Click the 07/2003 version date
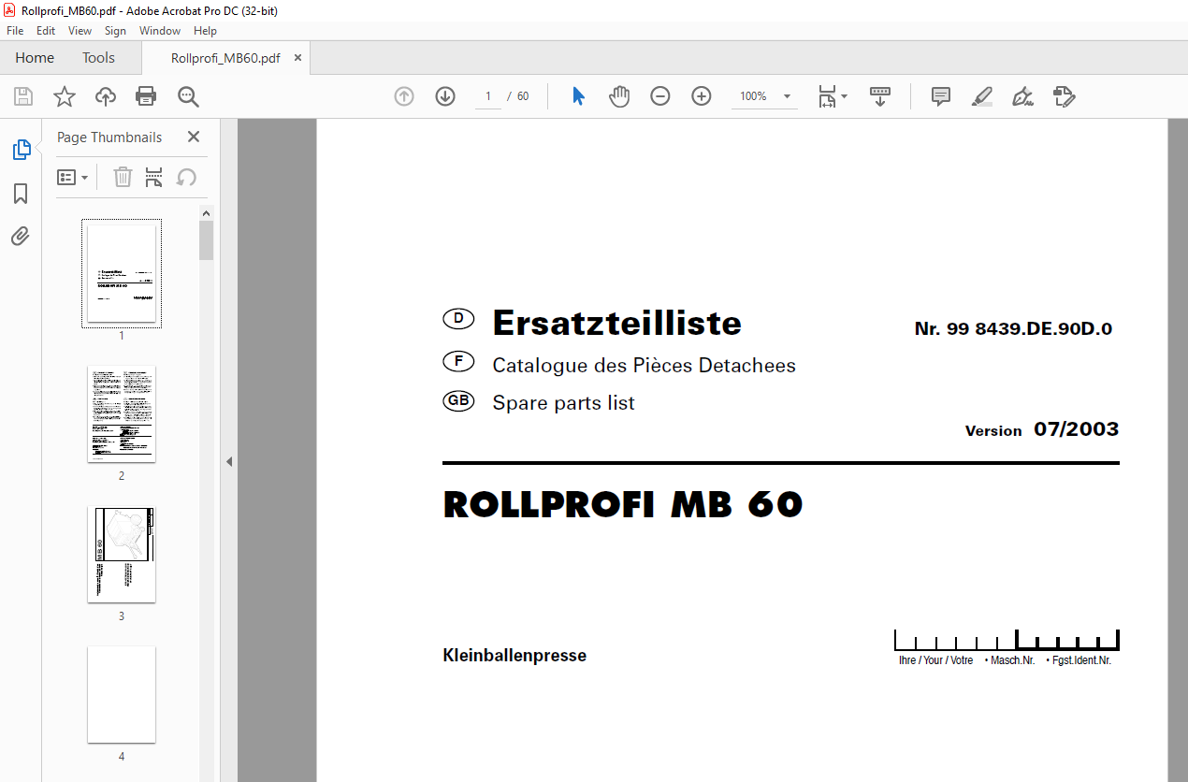Screen dimensions: 1188x782 point(1076,429)
